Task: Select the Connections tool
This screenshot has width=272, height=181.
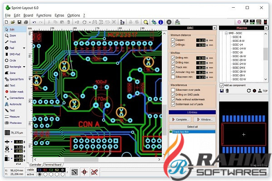Action: click(15, 98)
